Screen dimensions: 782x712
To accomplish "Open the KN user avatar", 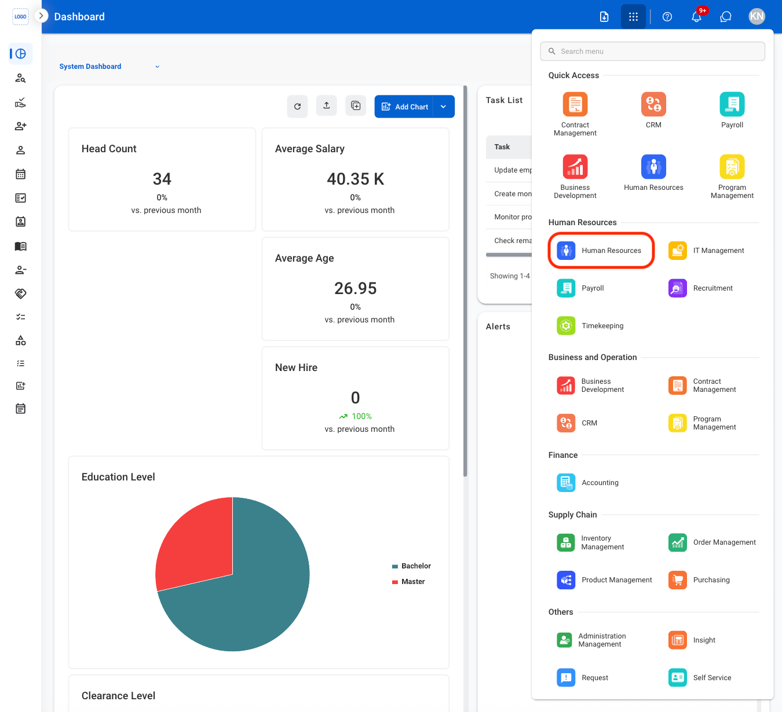I will click(x=757, y=16).
